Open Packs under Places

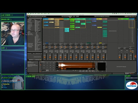(x=30, y=33)
